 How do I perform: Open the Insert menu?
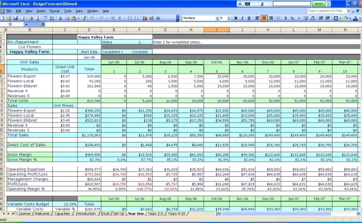pos(41,11)
